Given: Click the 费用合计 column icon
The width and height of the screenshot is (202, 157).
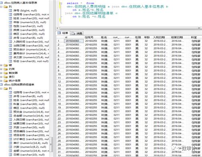Looking at the screenshot, I should point(10,53).
